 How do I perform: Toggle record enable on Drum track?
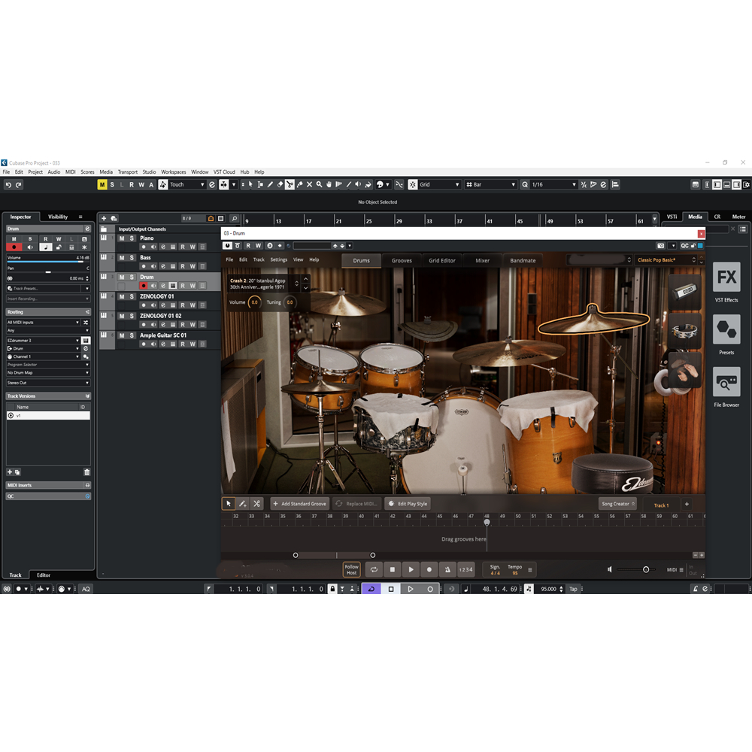pos(143,285)
